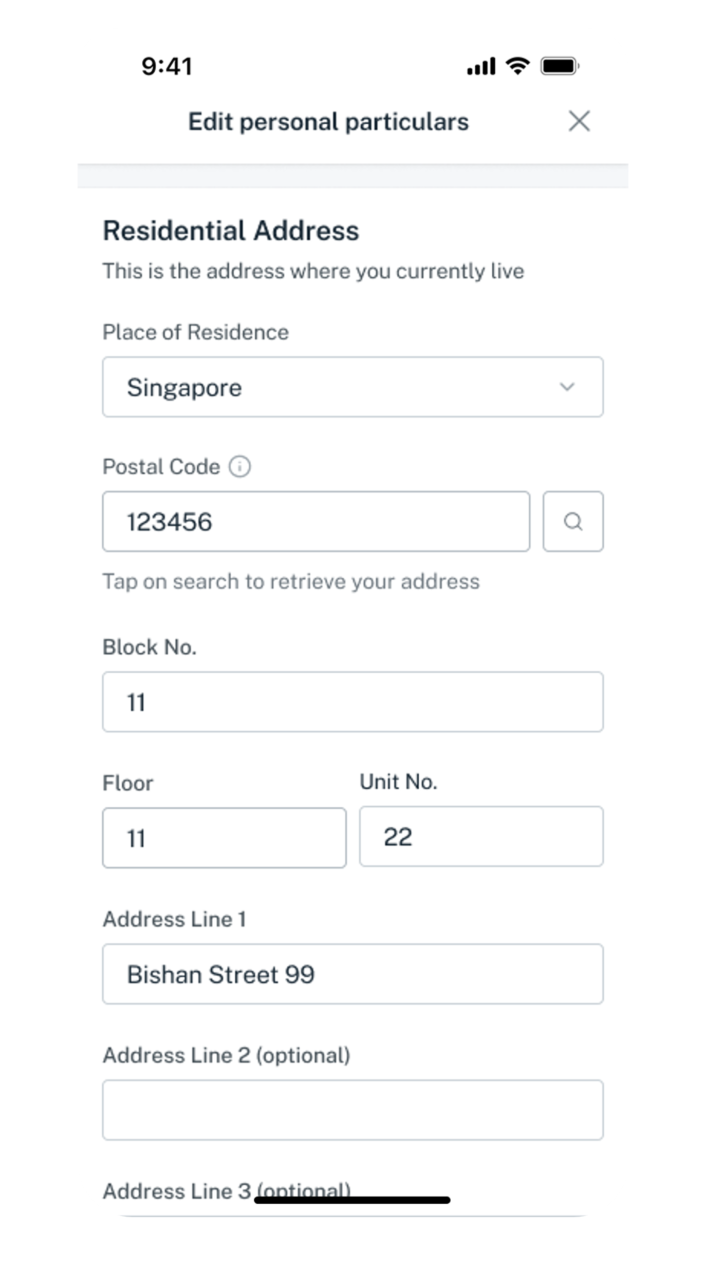Collapse the Place of Residence selection list
This screenshot has height=1271, width=706.
(x=568, y=387)
